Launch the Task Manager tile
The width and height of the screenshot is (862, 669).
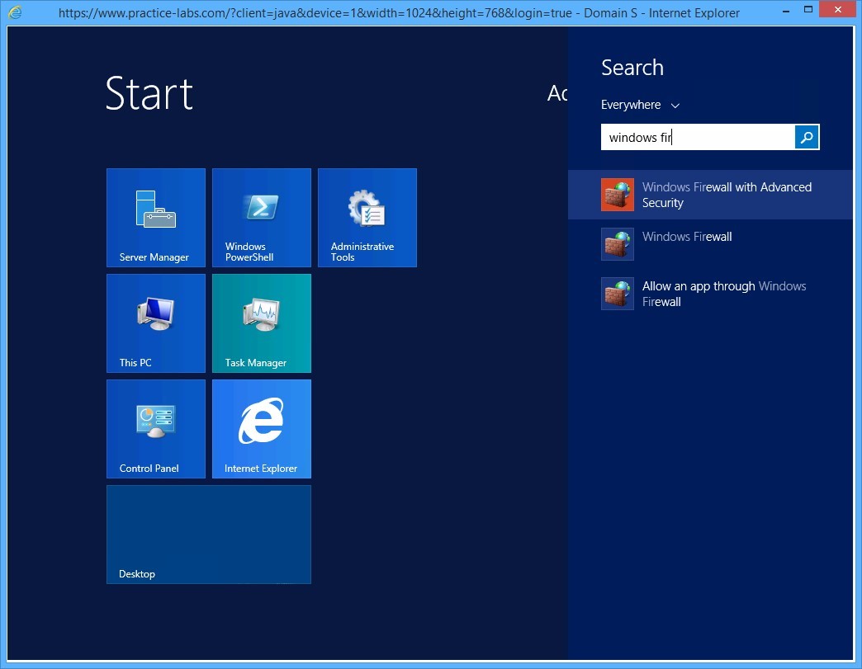point(262,323)
